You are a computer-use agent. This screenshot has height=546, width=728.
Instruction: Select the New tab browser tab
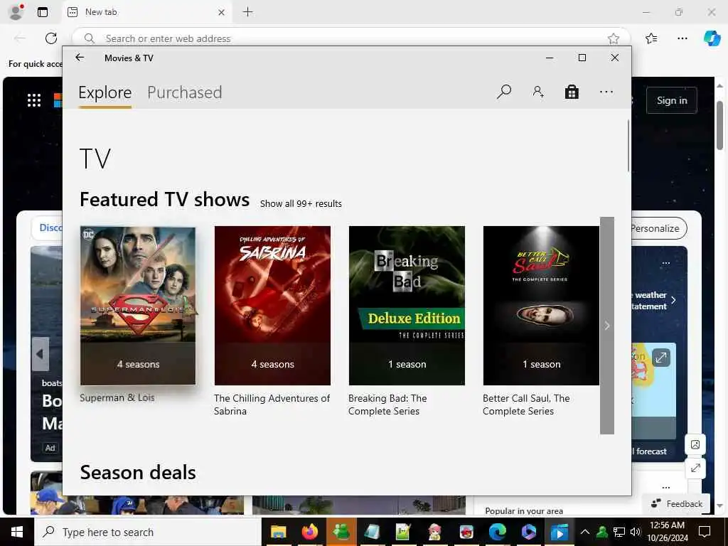(146, 12)
